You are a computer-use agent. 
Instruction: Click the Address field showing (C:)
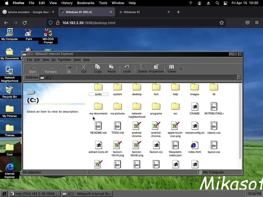click(138, 78)
